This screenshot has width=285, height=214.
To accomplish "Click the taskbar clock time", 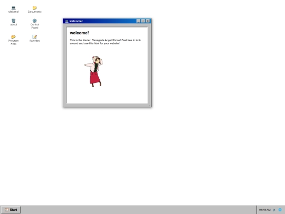I will tap(265, 210).
